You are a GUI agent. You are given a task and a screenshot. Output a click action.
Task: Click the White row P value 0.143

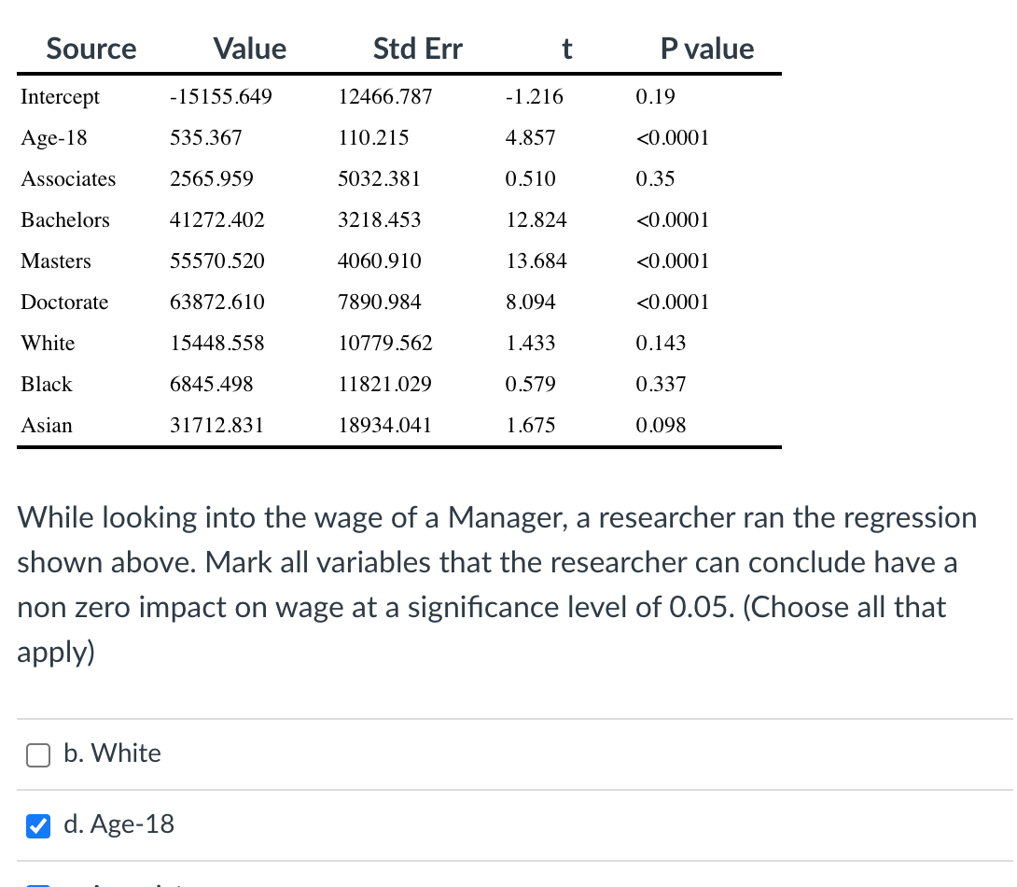pyautogui.click(x=661, y=343)
